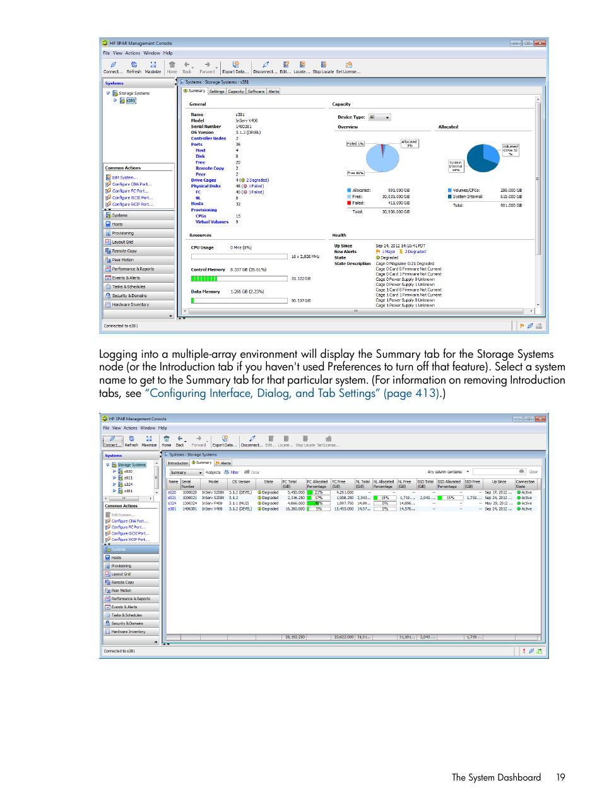602x802 pixels.
Task: Click Stop Locate icon in upper console
Action: [x=323, y=64]
